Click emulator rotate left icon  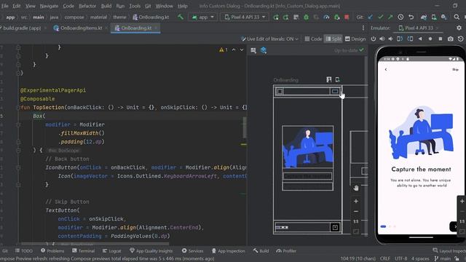[x=400, y=39]
